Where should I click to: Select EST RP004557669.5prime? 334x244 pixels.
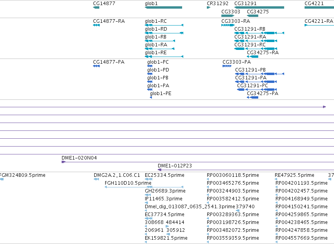(276, 242)
